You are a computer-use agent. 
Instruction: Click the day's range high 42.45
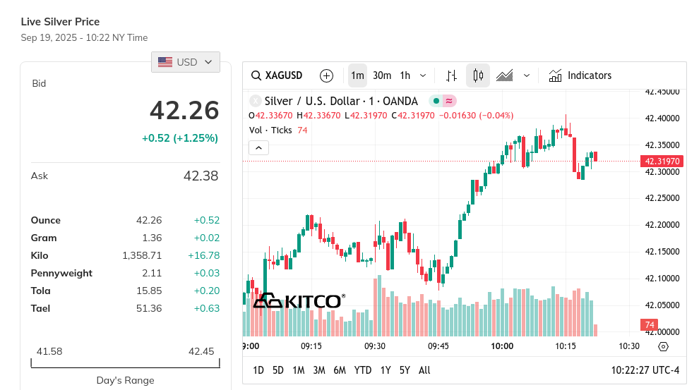(201, 351)
